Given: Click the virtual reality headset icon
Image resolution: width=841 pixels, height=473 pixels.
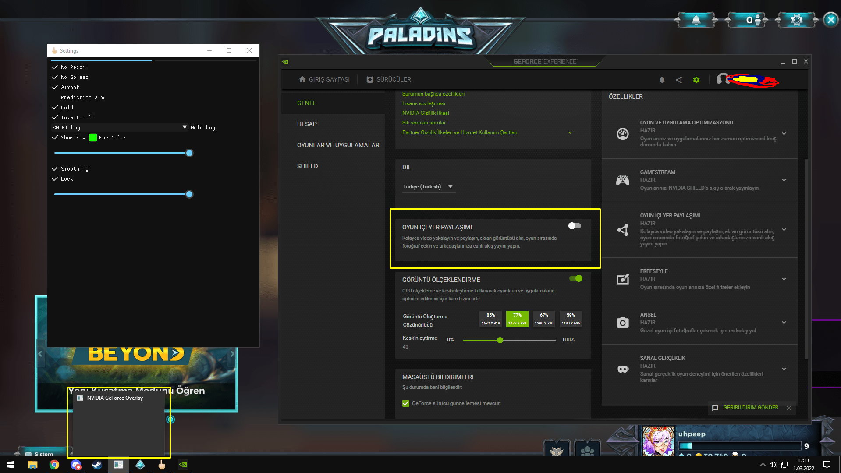Looking at the screenshot, I should [x=623, y=369].
